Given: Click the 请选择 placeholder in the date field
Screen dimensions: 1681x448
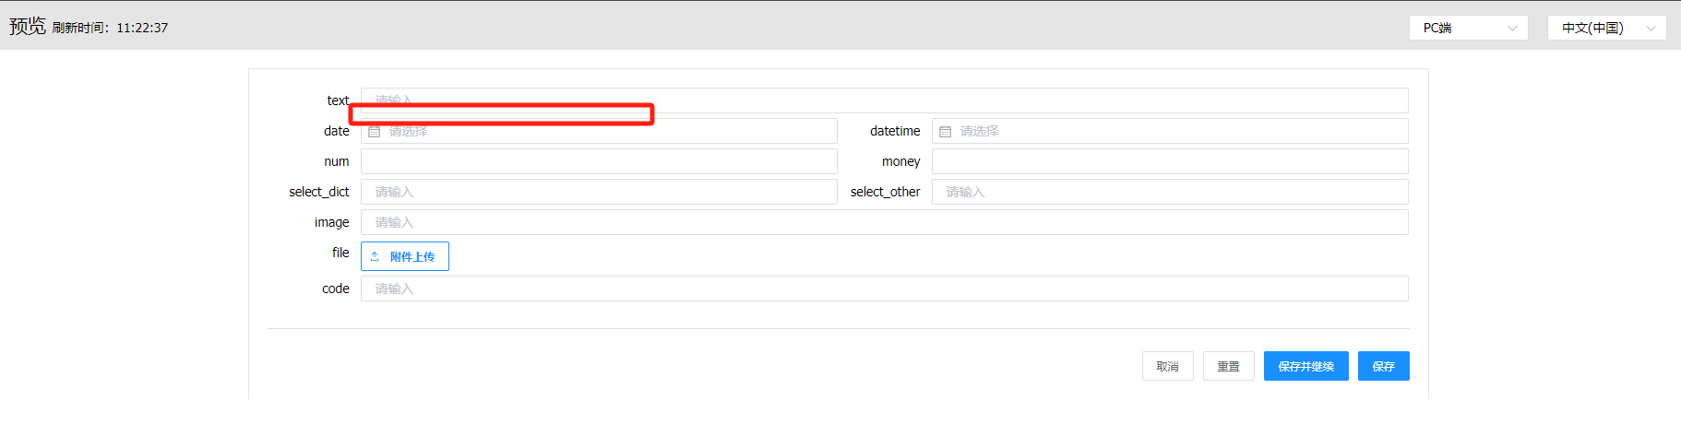Looking at the screenshot, I should 409,132.
